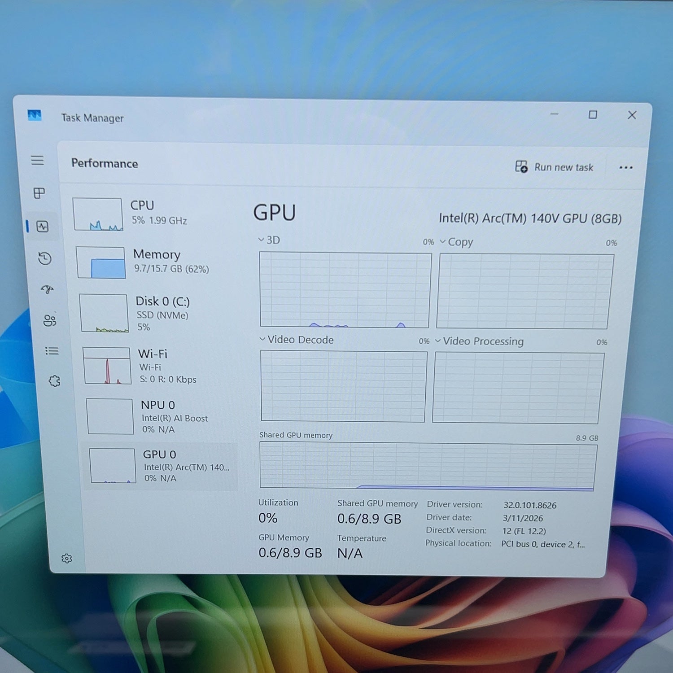Select the Performance page icon

[x=43, y=227]
